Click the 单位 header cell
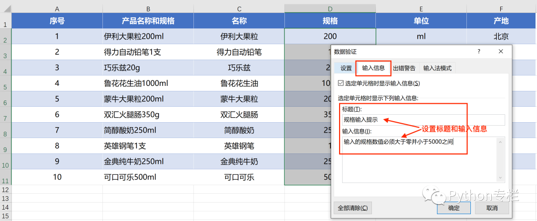The image size is (537, 221). point(421,21)
